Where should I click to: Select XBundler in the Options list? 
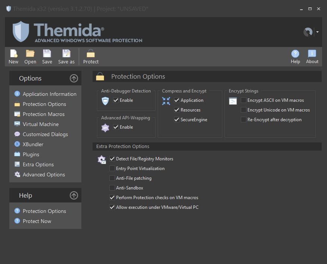point(33,144)
